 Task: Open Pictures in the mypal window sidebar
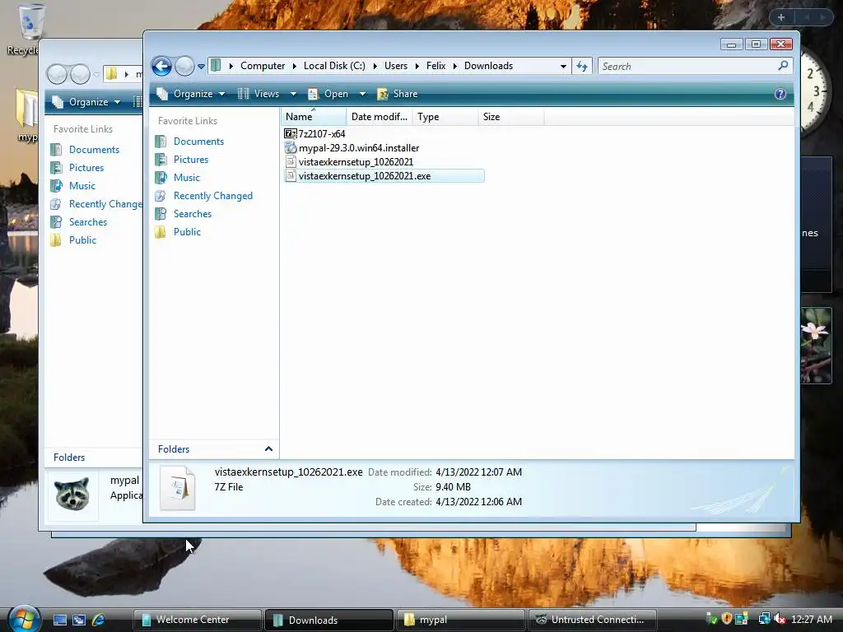86,168
